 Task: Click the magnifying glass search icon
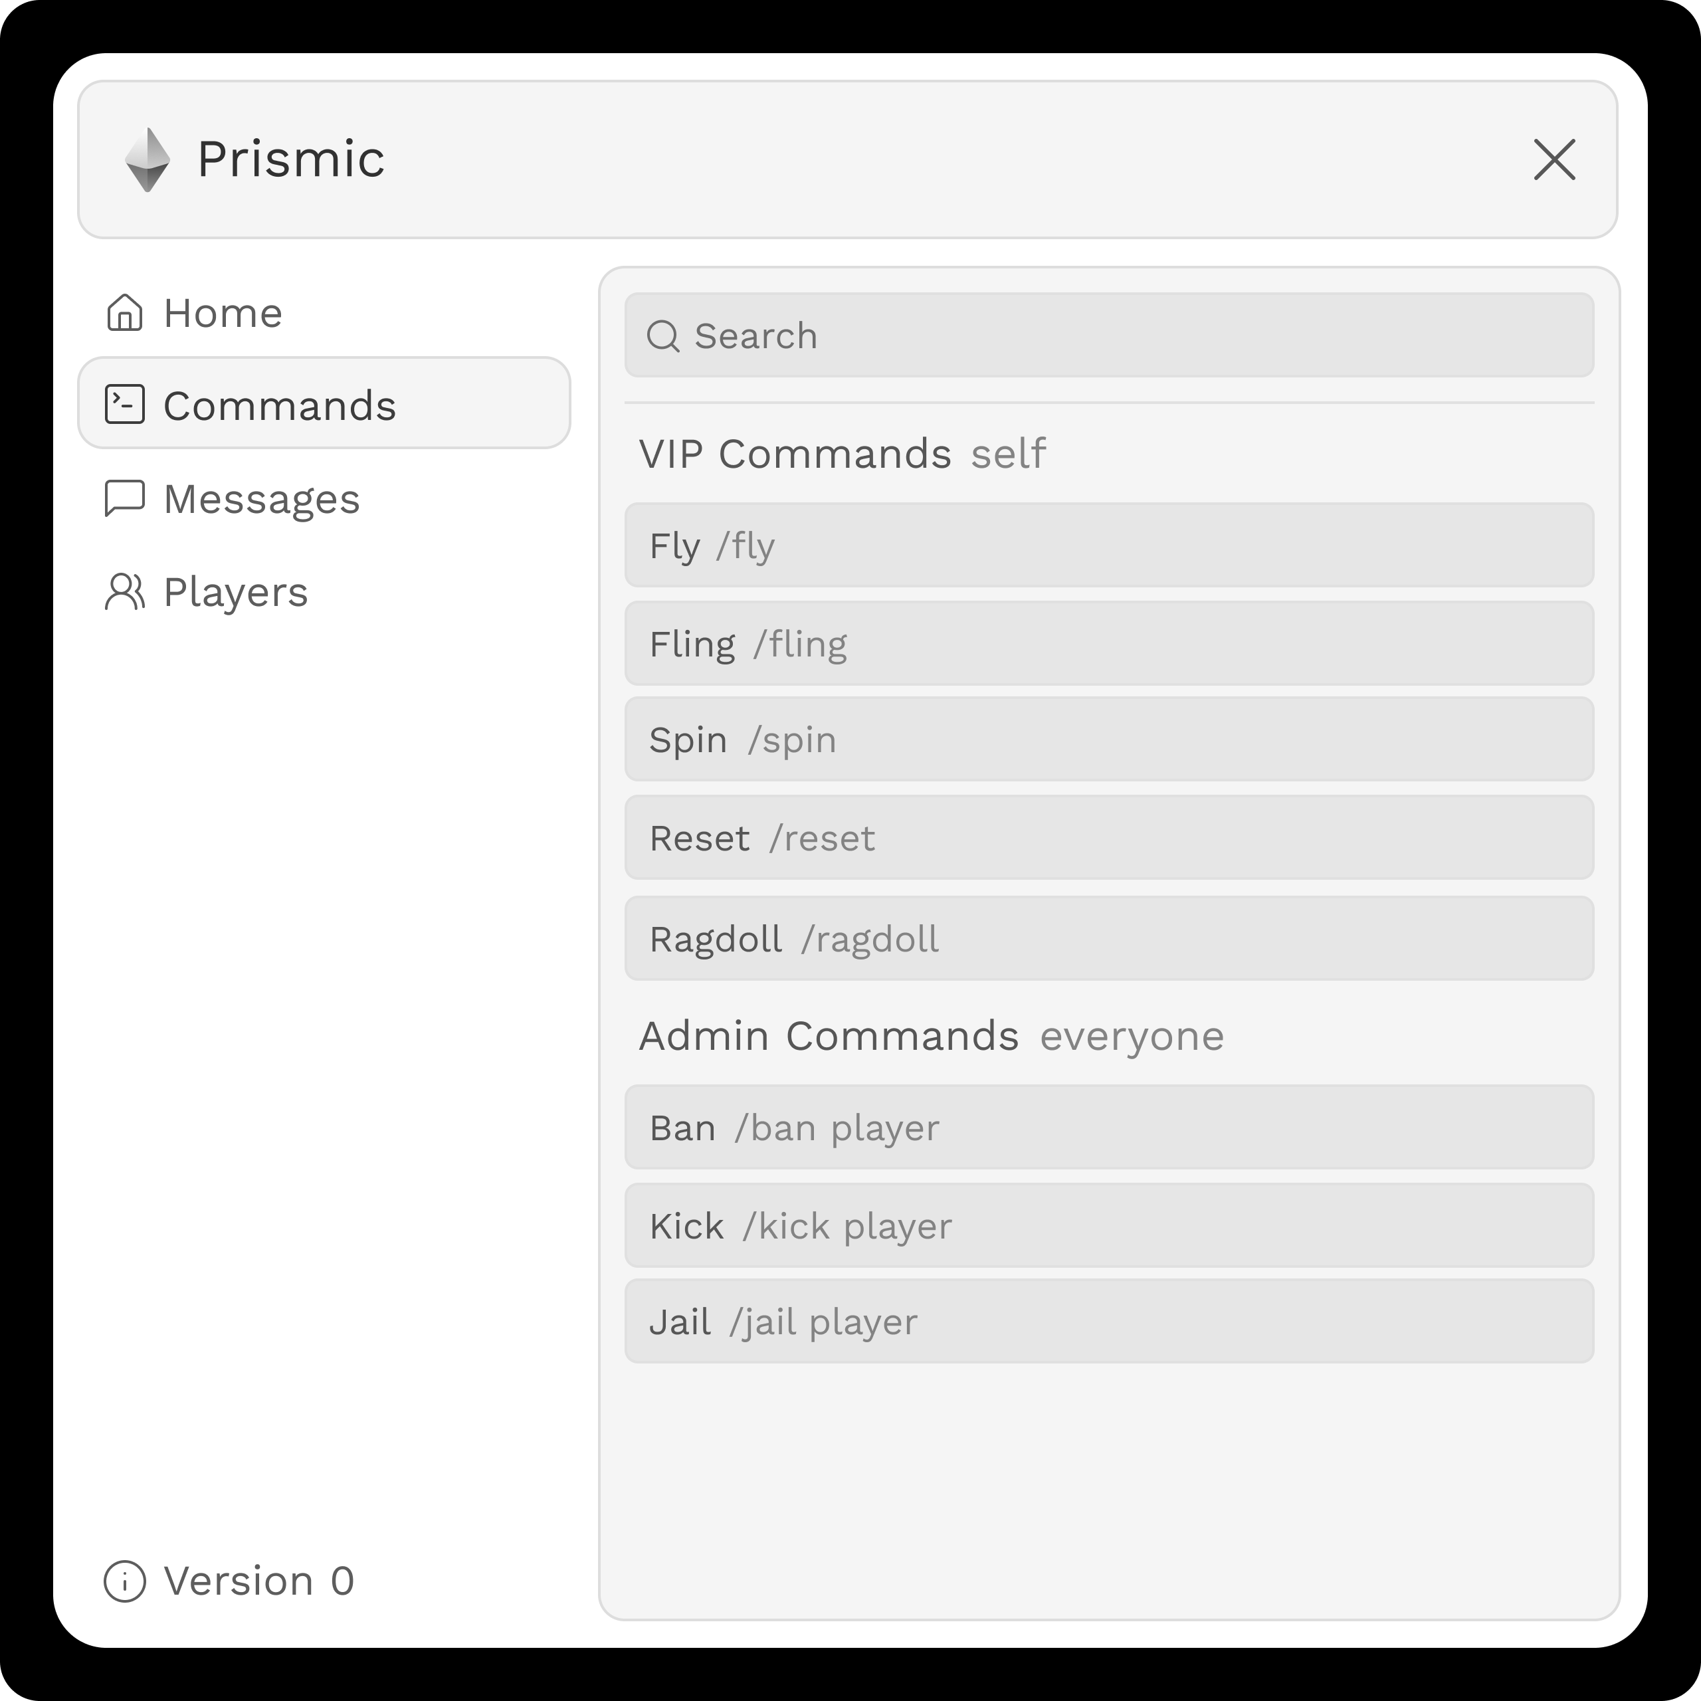click(663, 336)
